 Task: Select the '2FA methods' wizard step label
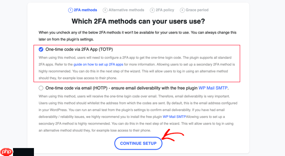point(85,10)
